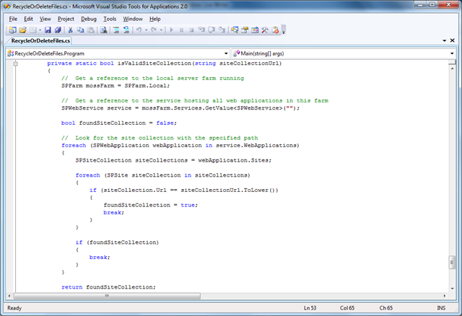Viewport: 462px width, 316px height.
Task: Click the Start Debugging play icon
Action: [x=170, y=30]
